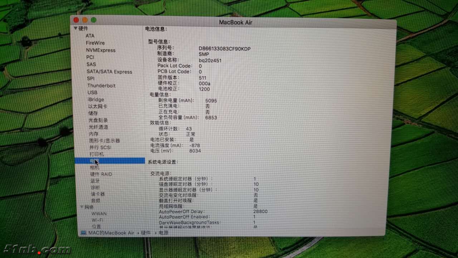This screenshot has height=258, width=458.
Task: Show 内存 information from the sidebar
Action: 94,134
